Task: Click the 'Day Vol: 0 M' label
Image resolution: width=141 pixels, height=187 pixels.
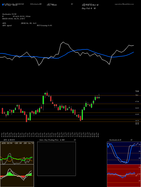Action: (89, 8)
